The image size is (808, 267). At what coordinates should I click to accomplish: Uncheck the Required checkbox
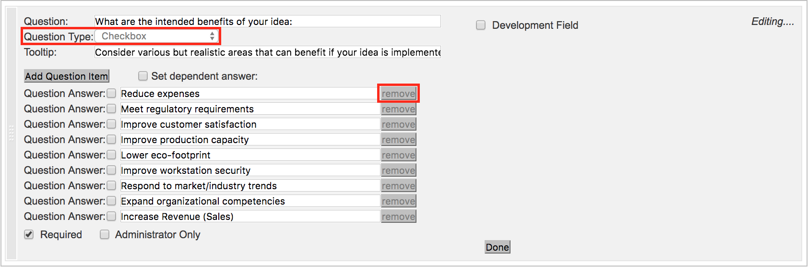(x=29, y=234)
